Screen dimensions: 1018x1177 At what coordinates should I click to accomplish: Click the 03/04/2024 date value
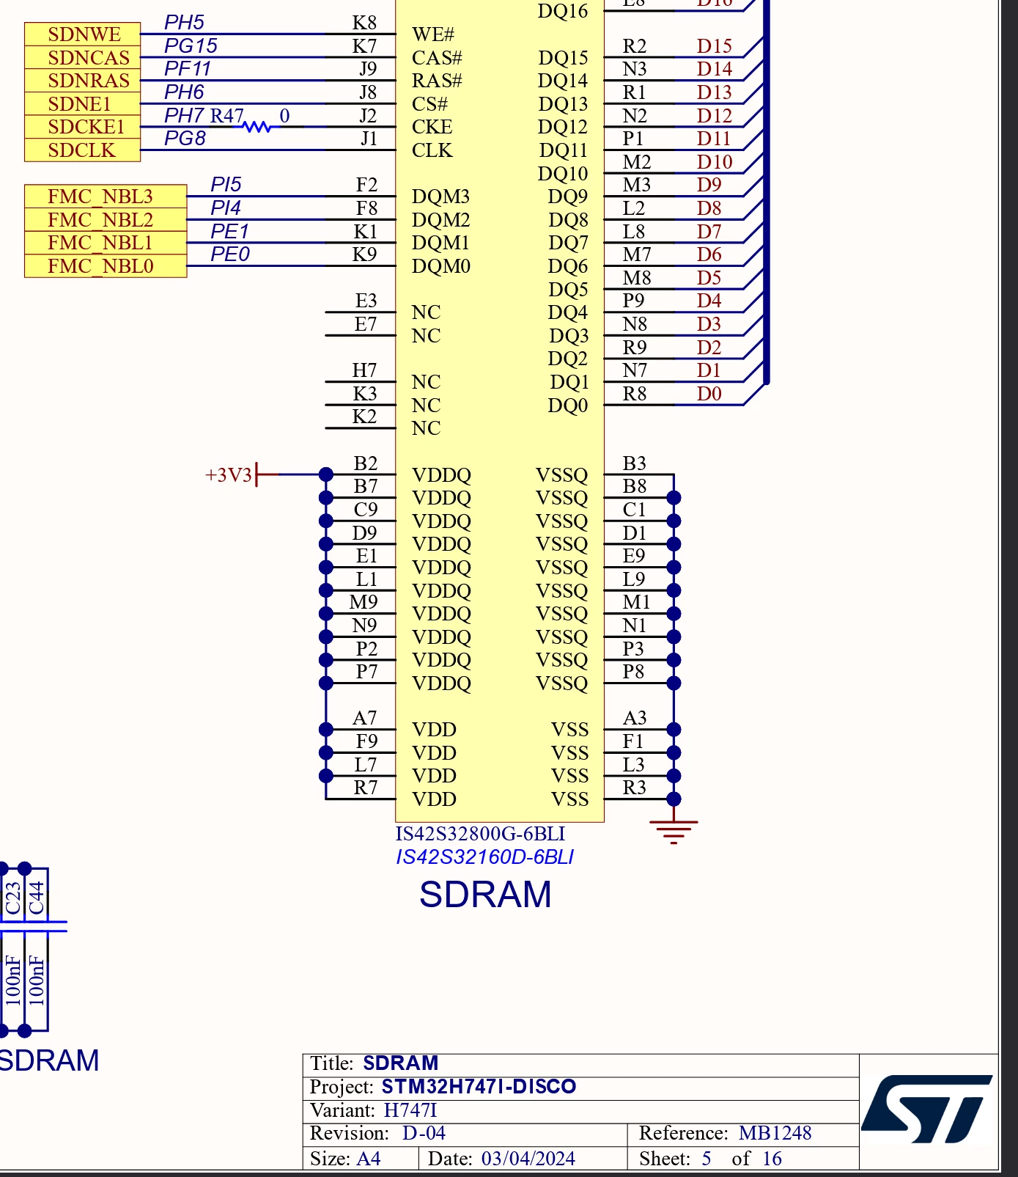[528, 1159]
